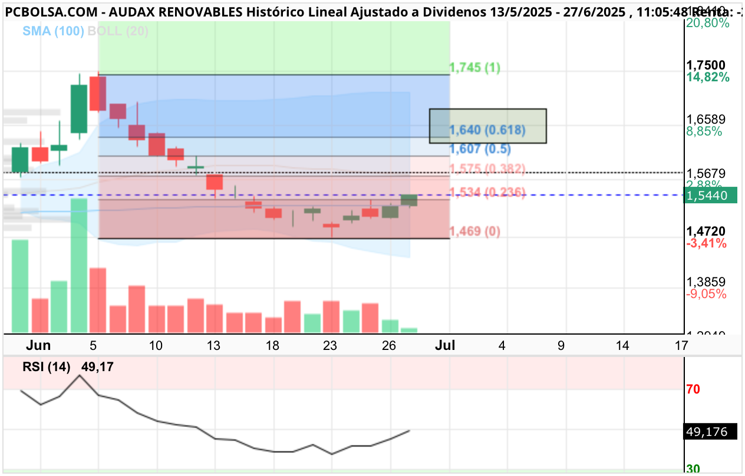Select date tick 13 on the time axis
Viewport: 745px width, 476px height.
pos(213,345)
